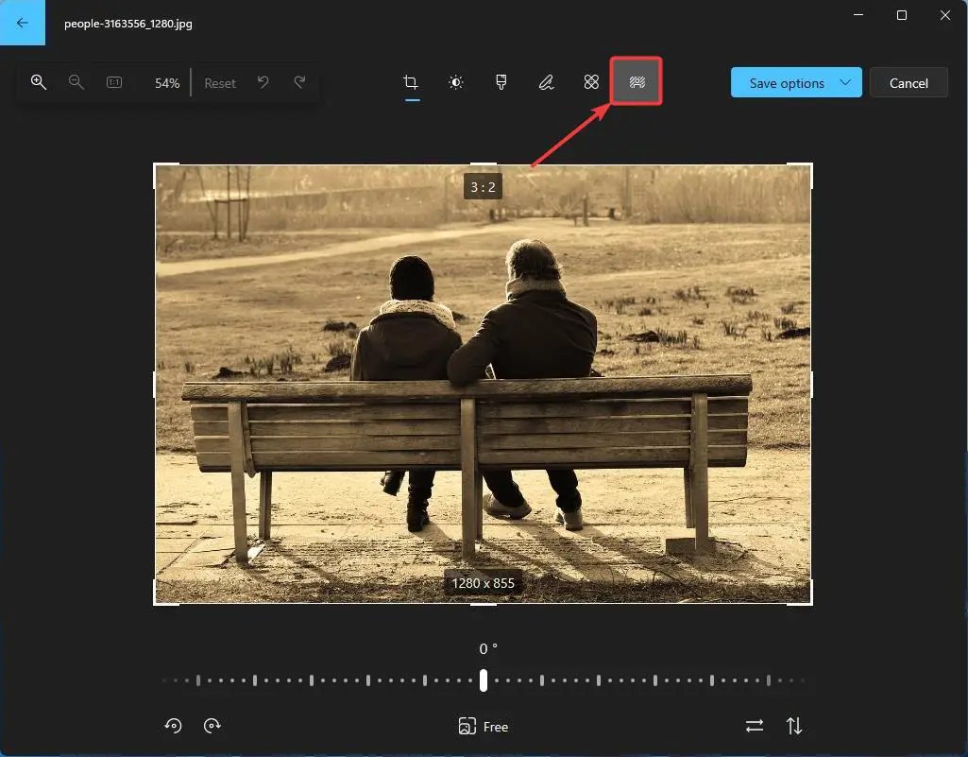Minimize the Photos window
Image resolution: width=968 pixels, height=757 pixels.
click(858, 15)
